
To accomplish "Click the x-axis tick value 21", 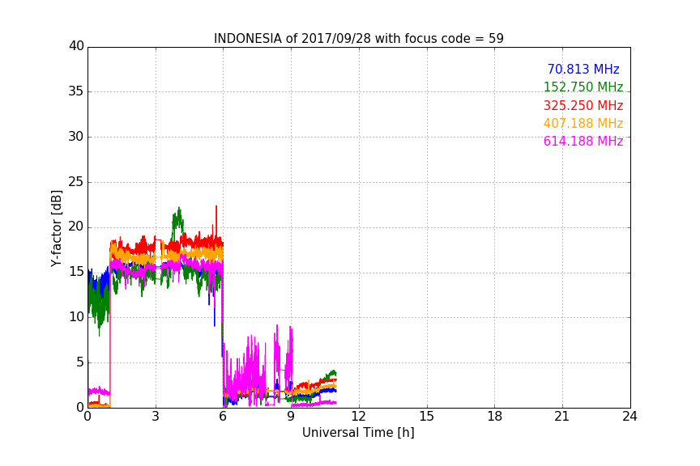I will coord(562,417).
